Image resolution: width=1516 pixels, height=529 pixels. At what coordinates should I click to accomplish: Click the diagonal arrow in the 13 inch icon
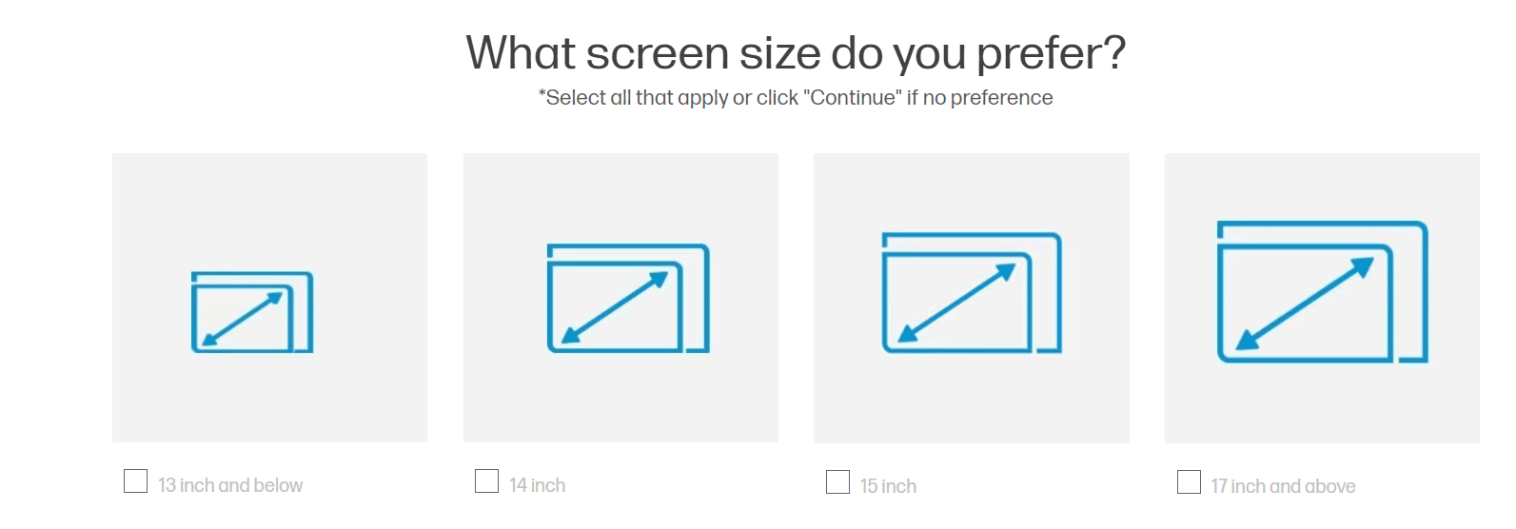pyautogui.click(x=242, y=319)
